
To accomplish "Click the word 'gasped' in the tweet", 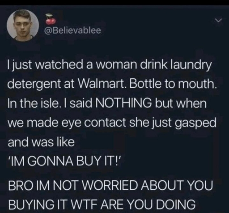I will pyautogui.click(x=195, y=123).
